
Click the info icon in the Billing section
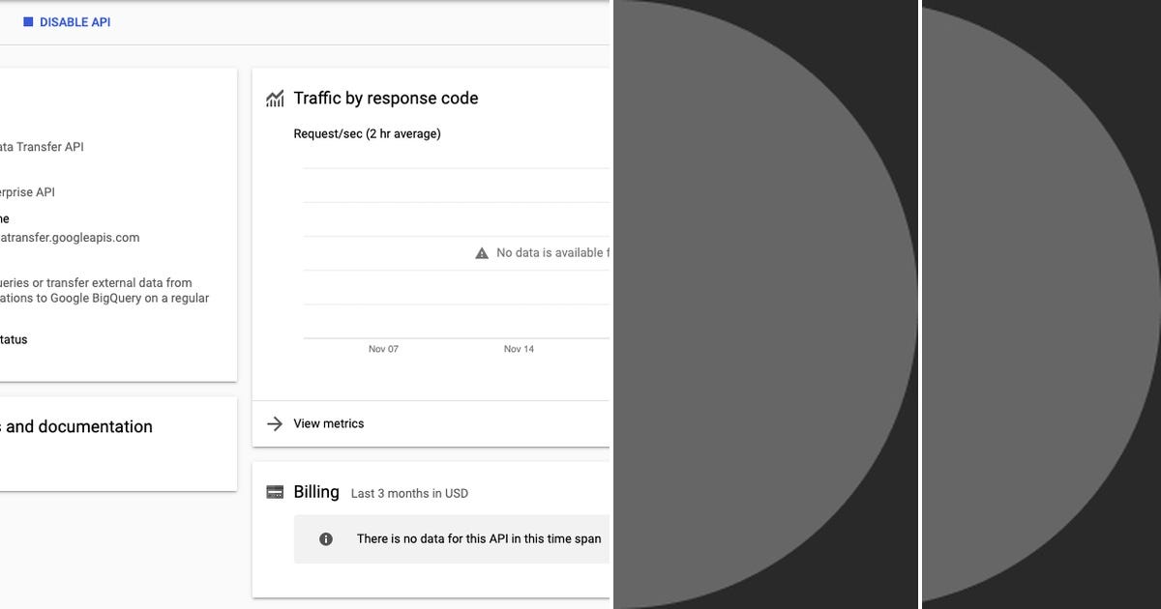tap(325, 538)
